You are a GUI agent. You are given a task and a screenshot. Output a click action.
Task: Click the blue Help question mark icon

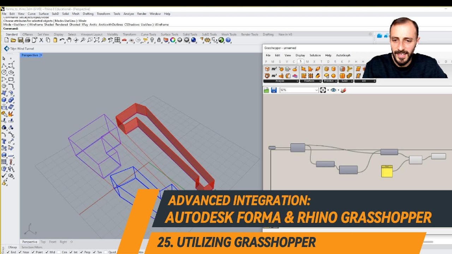pos(228,40)
